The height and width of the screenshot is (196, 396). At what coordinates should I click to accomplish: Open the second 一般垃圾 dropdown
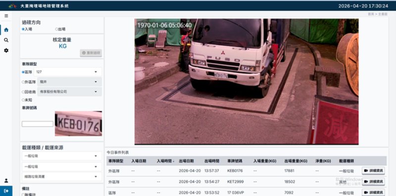pyautogui.click(x=62, y=167)
